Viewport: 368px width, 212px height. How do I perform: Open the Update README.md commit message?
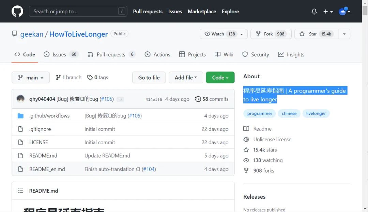107,156
